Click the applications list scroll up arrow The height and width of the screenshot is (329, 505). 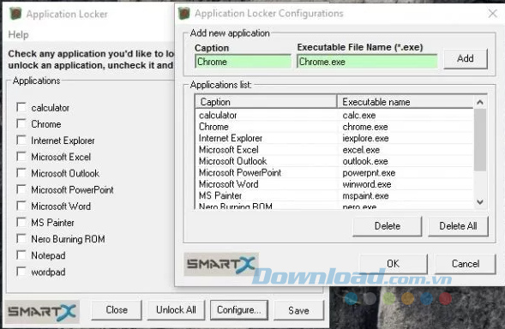[480, 102]
